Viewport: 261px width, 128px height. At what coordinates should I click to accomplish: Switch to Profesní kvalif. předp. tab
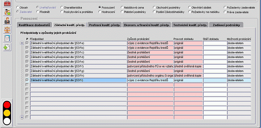coord(104,25)
